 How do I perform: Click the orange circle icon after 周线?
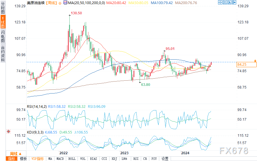(60, 3)
